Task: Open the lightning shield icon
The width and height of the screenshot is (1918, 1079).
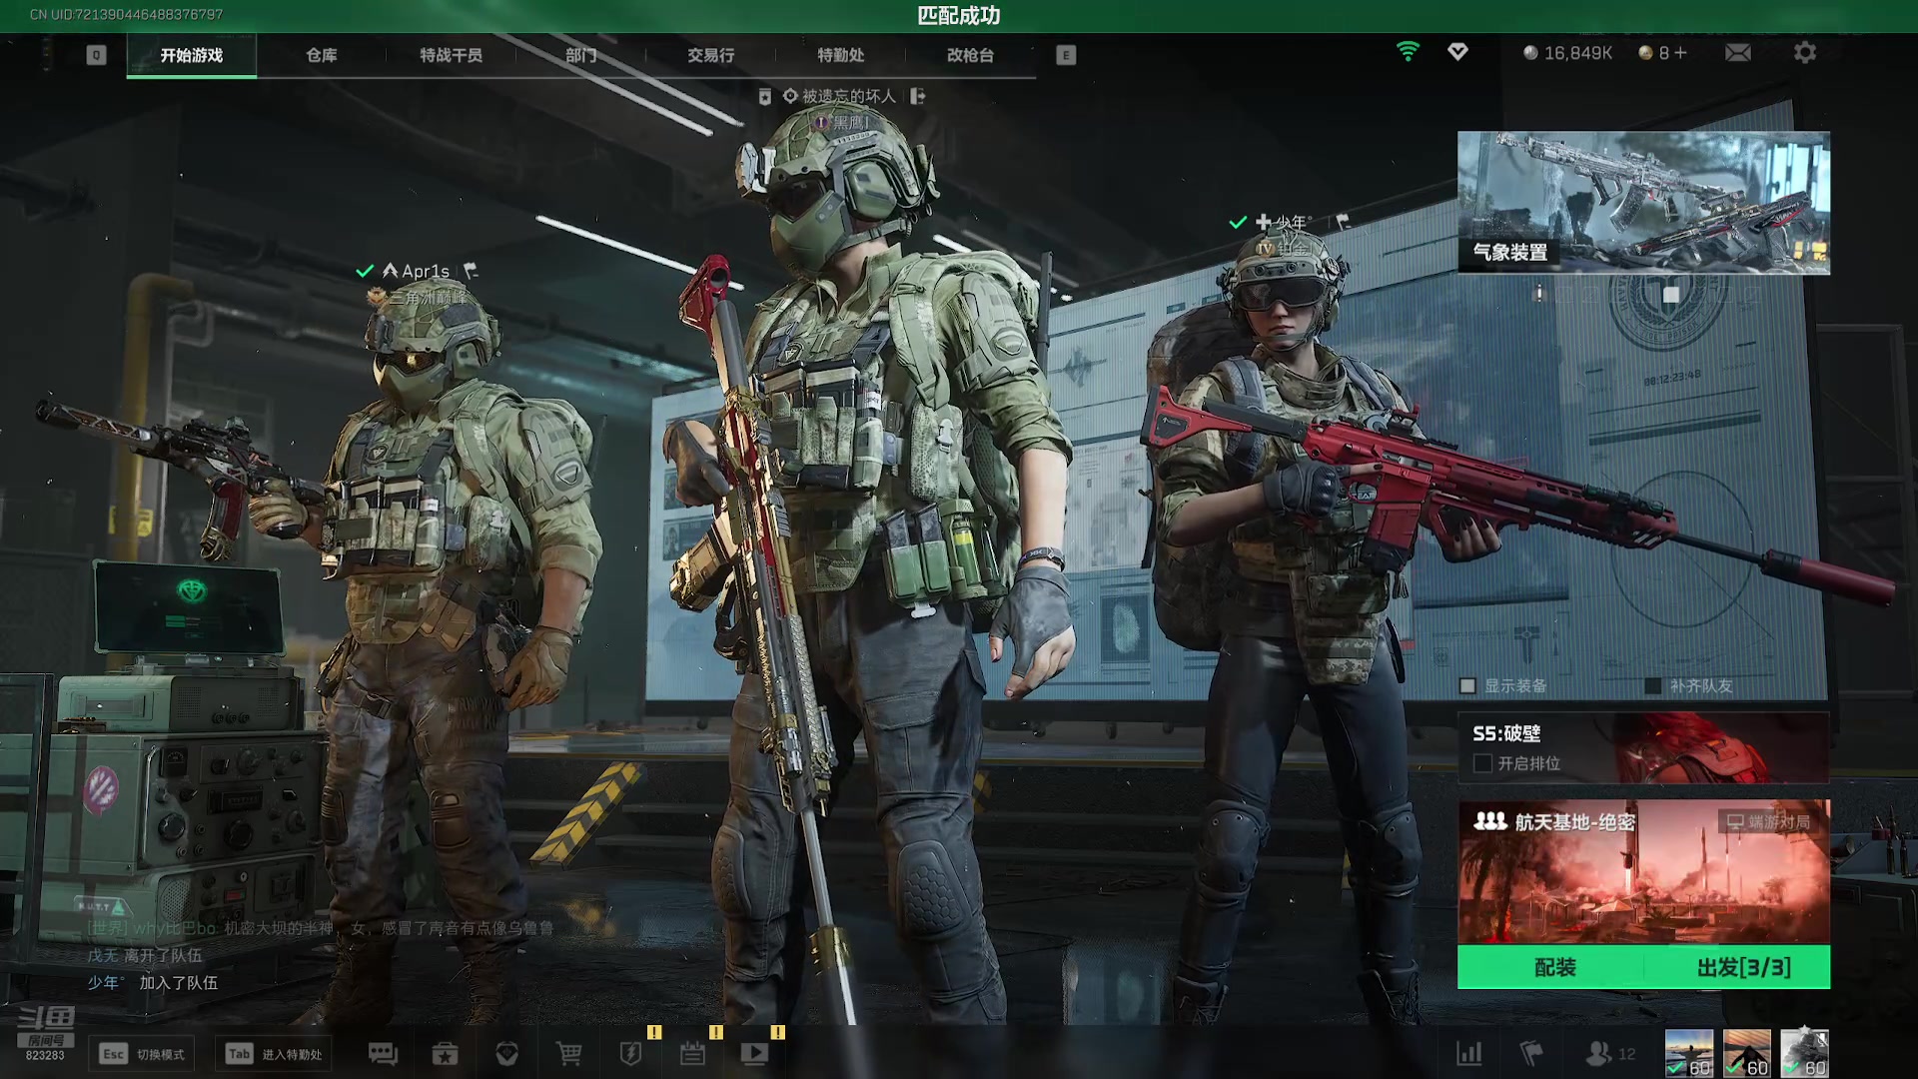Action: (630, 1053)
